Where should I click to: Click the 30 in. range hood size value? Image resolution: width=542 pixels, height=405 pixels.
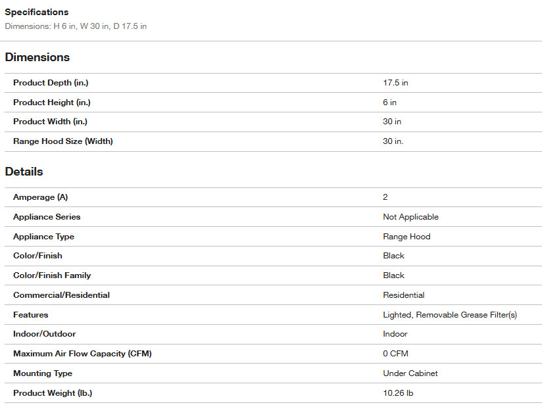pyautogui.click(x=393, y=141)
